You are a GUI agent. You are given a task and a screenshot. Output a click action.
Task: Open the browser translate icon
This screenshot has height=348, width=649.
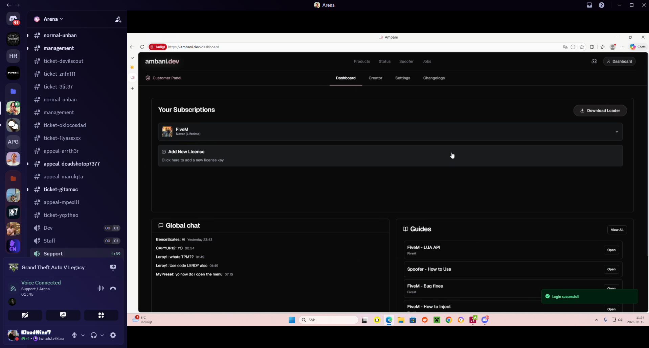point(565,47)
